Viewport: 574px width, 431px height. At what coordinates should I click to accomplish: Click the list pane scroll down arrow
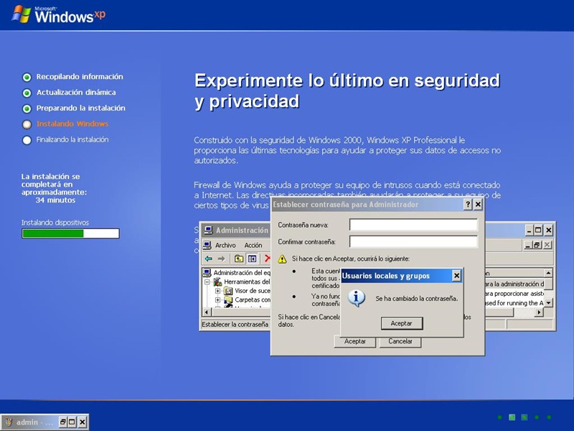(548, 303)
